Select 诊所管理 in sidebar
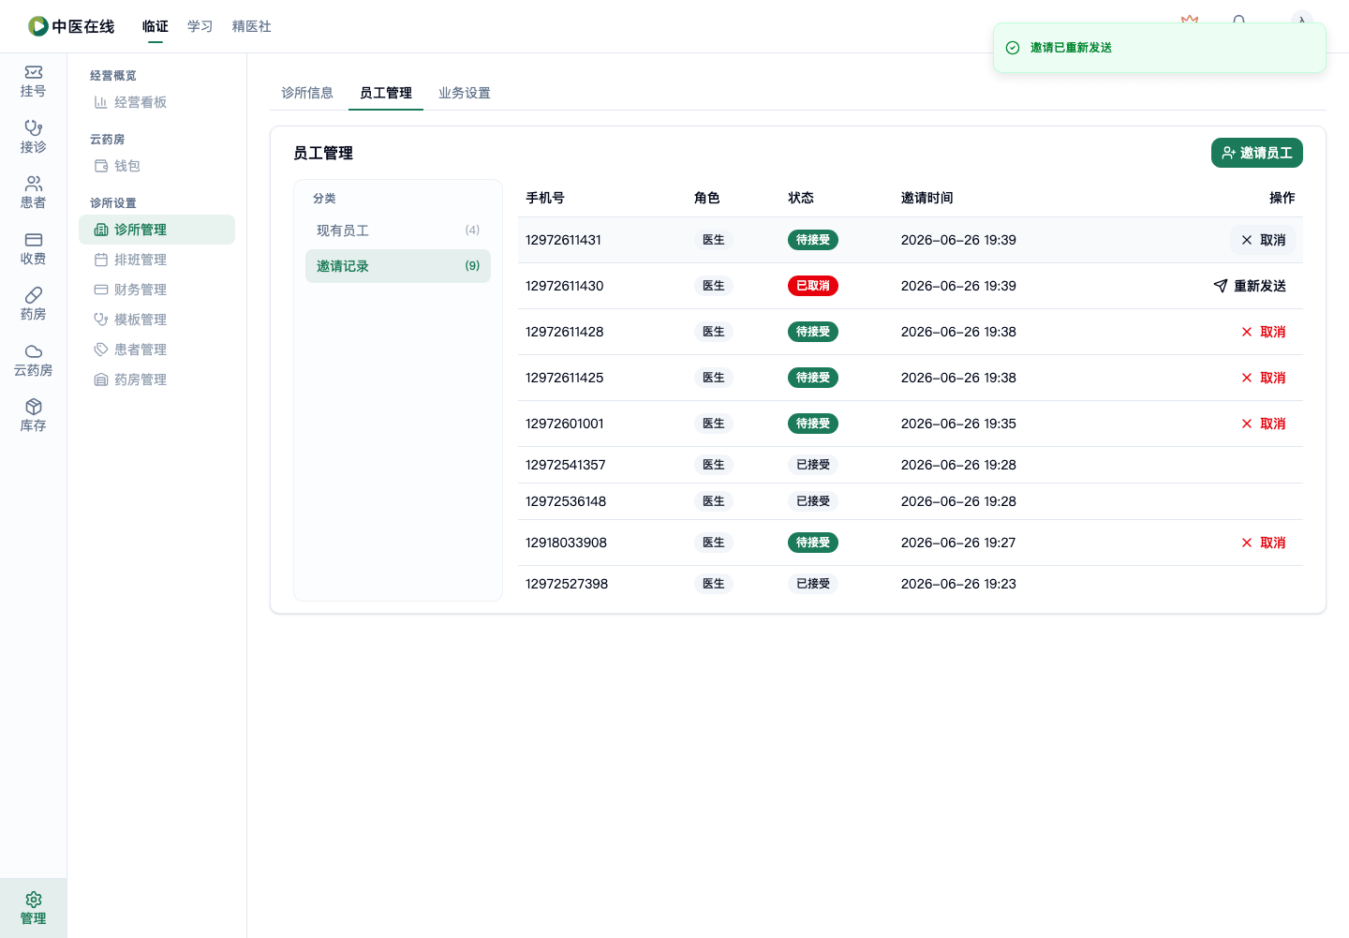This screenshot has width=1349, height=938. pyautogui.click(x=156, y=230)
